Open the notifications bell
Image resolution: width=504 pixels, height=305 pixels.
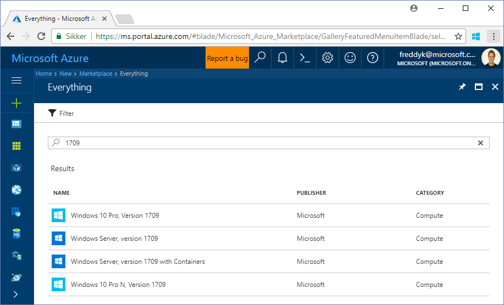pos(283,58)
